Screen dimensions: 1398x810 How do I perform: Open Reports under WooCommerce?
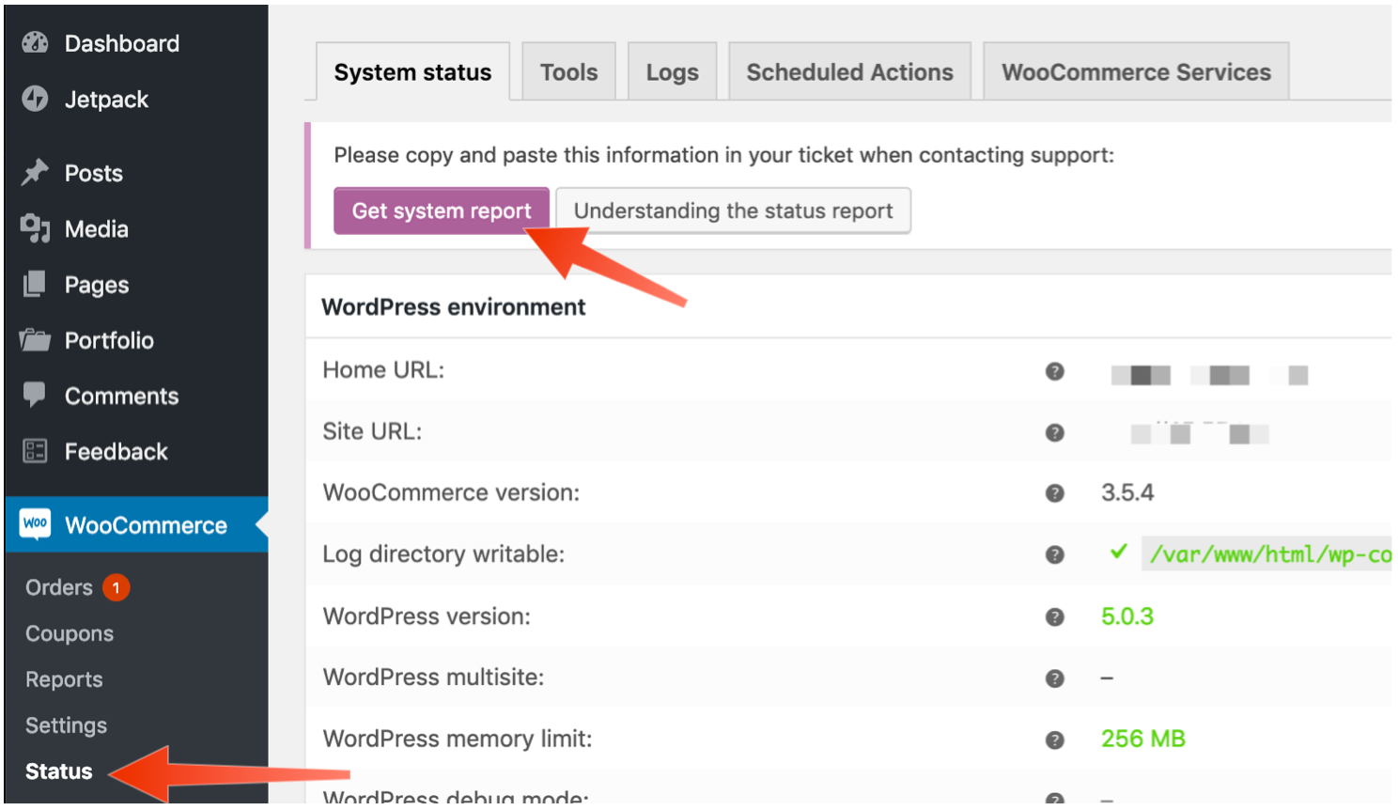click(x=64, y=679)
